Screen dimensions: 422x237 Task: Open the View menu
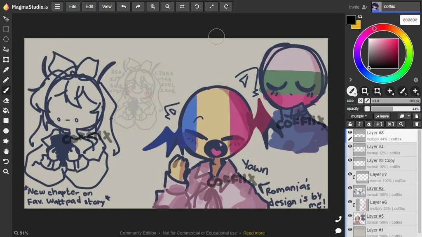[x=107, y=7]
